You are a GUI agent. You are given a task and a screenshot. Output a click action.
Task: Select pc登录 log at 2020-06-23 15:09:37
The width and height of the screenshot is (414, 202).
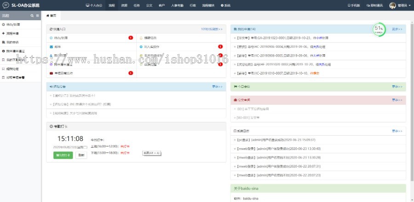click(318, 140)
